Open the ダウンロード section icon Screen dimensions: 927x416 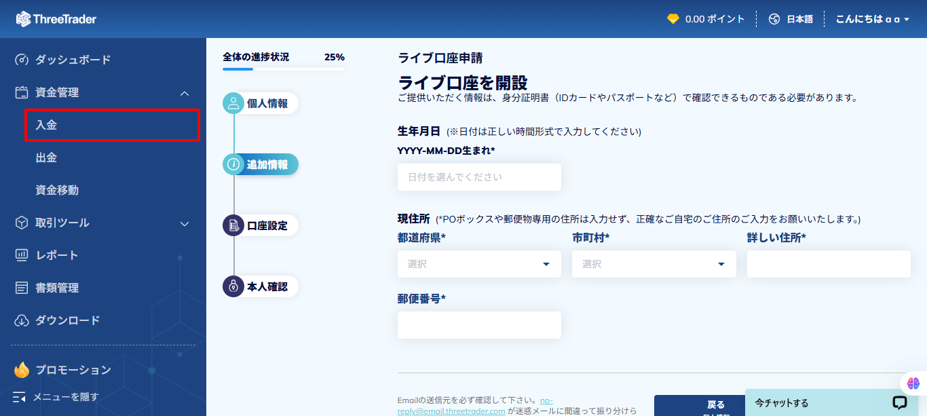(x=21, y=320)
